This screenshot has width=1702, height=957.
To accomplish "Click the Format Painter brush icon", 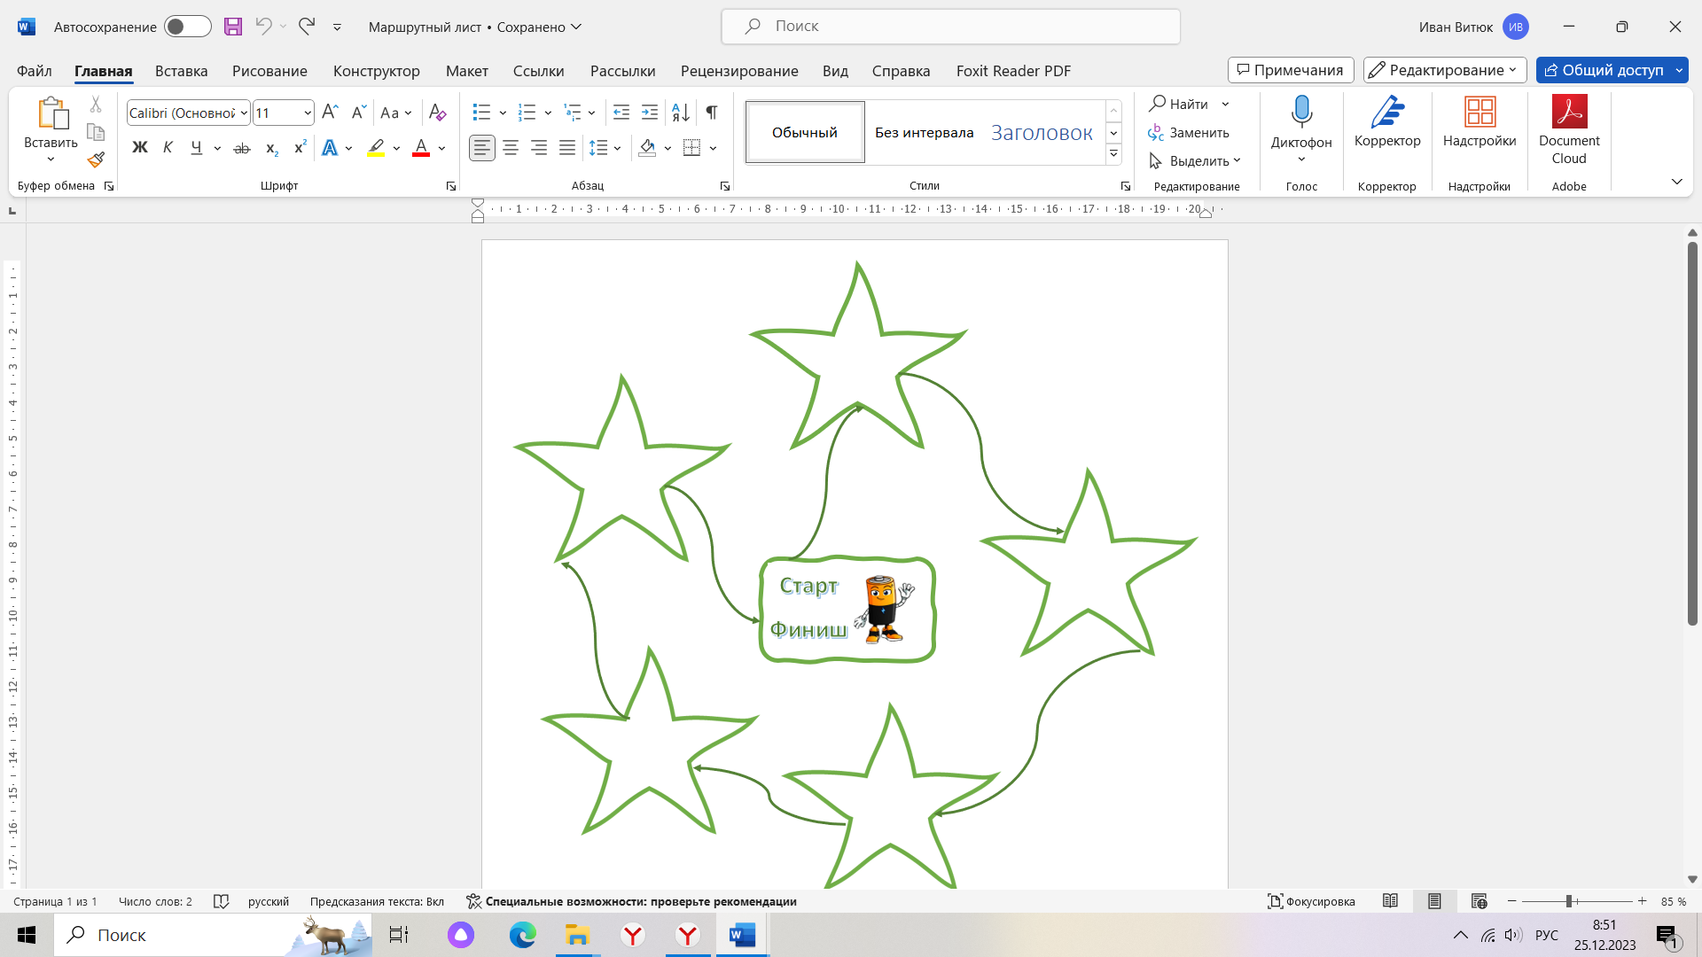I will [x=96, y=160].
